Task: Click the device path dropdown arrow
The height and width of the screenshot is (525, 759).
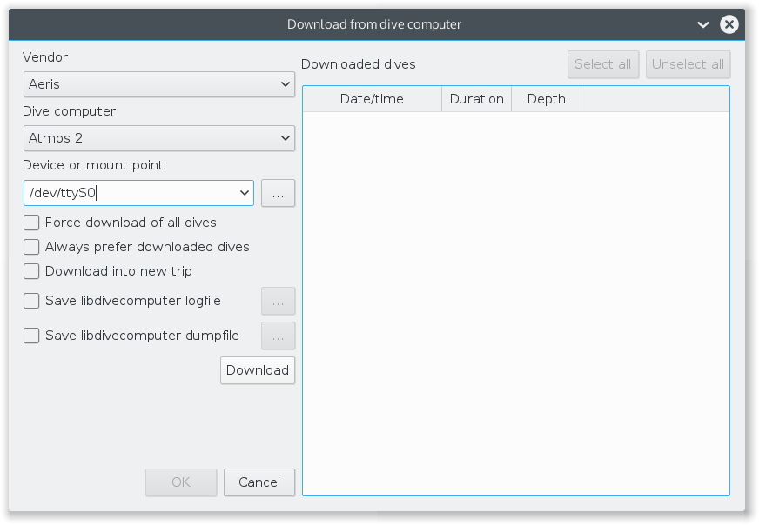Action: (243, 193)
